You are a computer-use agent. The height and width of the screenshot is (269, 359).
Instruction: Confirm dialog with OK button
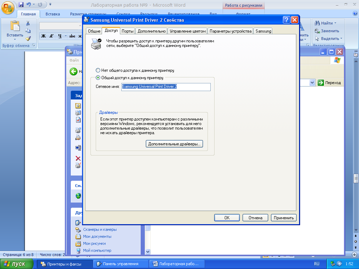pos(227,218)
